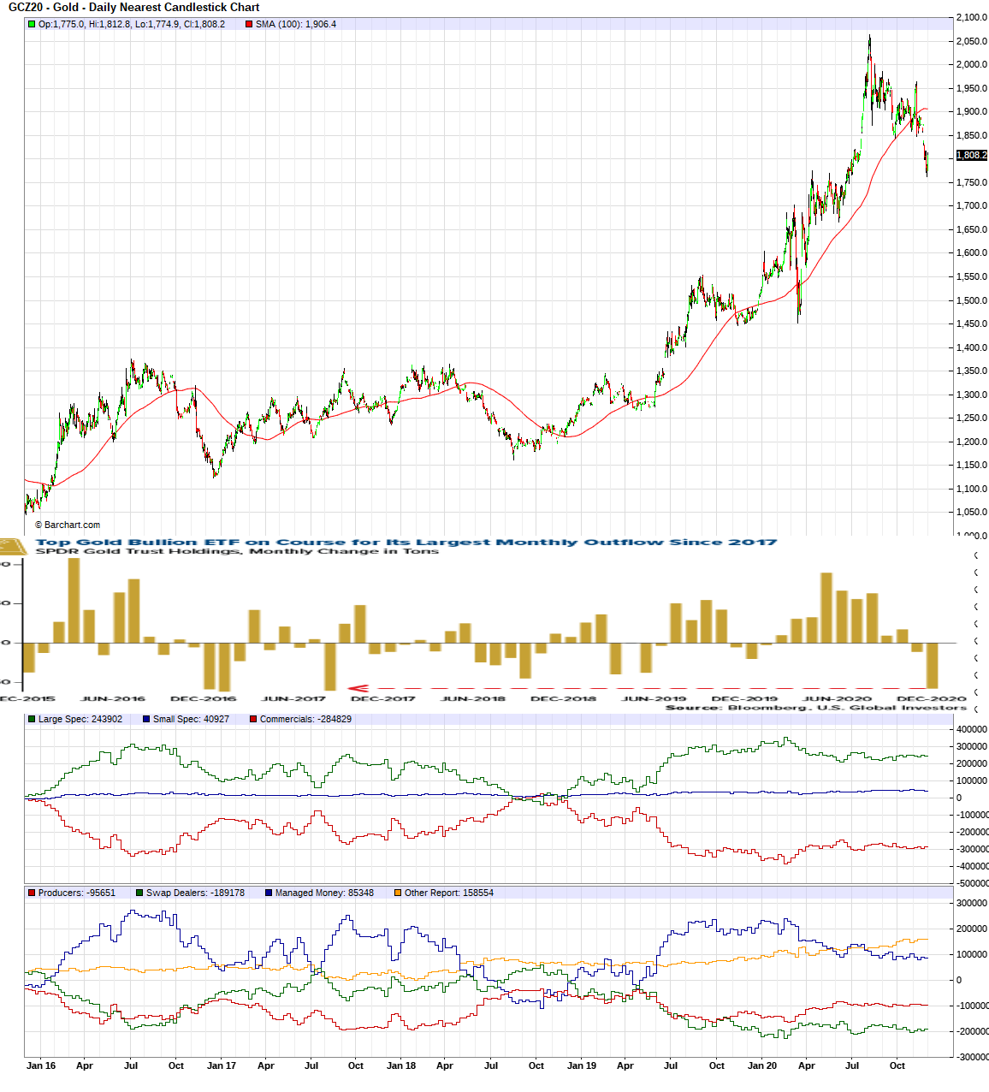Click the gold bar logo beside ETF title
Viewport: 989px width, 1092px height.
point(14,546)
